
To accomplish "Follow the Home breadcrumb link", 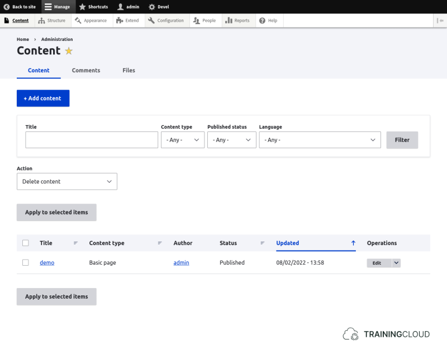I will 23,39.
